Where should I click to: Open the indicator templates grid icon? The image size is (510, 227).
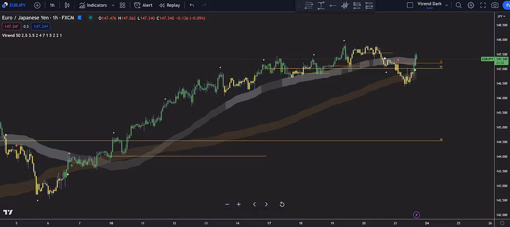123,5
